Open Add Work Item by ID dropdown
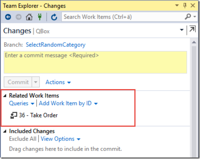The image size is (200, 159). (x=68, y=103)
